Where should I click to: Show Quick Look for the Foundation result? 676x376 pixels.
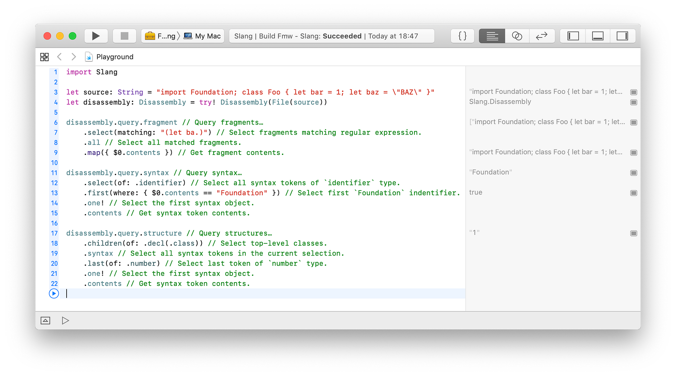tap(633, 172)
